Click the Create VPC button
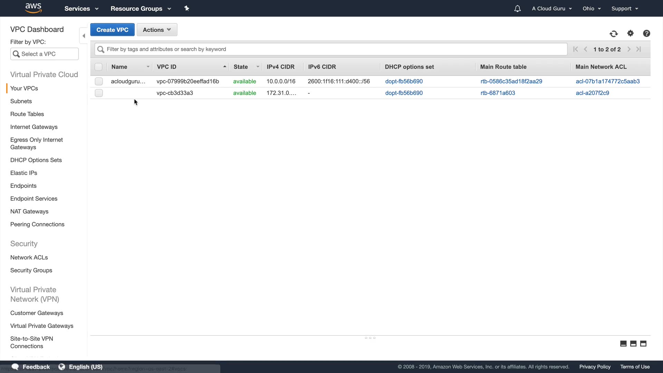 [112, 30]
